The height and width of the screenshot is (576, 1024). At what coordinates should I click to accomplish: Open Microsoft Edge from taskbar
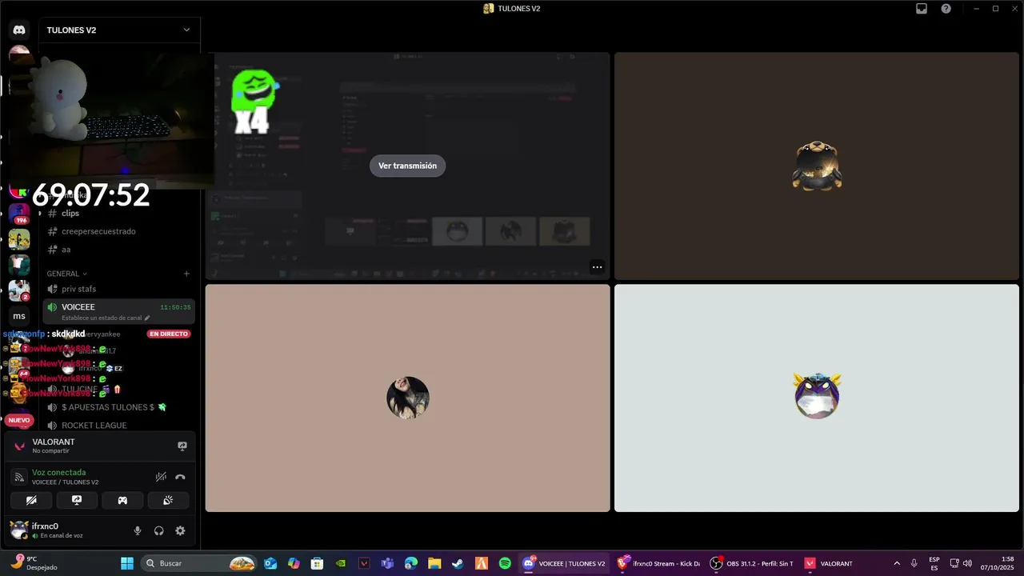tap(411, 563)
